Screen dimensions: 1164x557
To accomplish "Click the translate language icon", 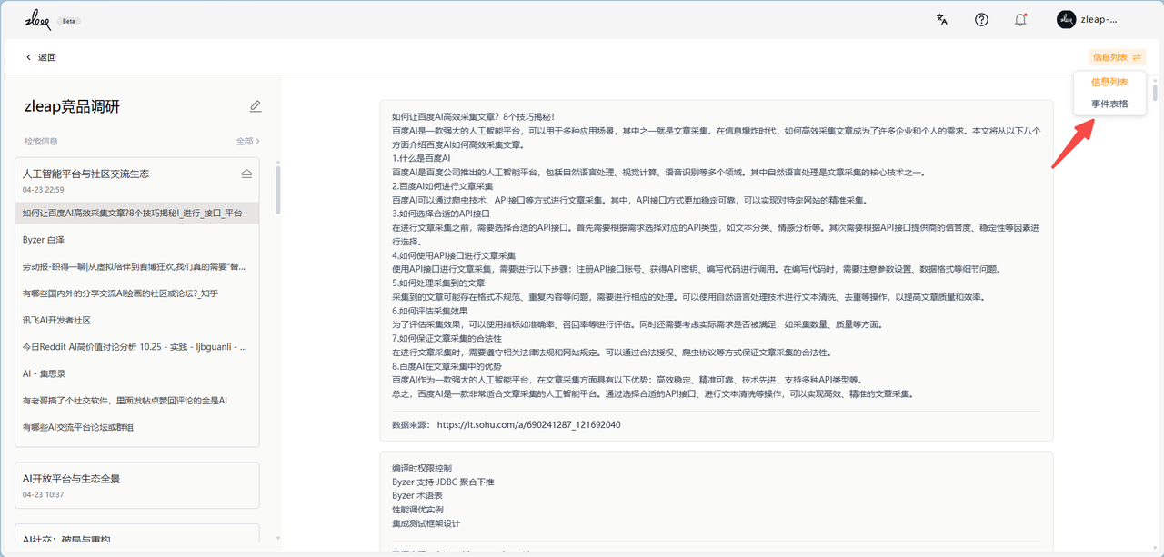I will 942,19.
